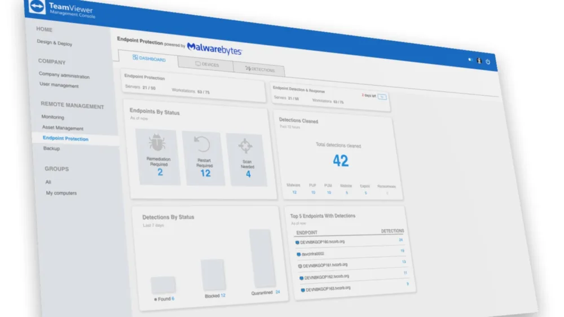Click device icon next to devclntra0002
Viewport: 564px width, 317px height.
298,254
